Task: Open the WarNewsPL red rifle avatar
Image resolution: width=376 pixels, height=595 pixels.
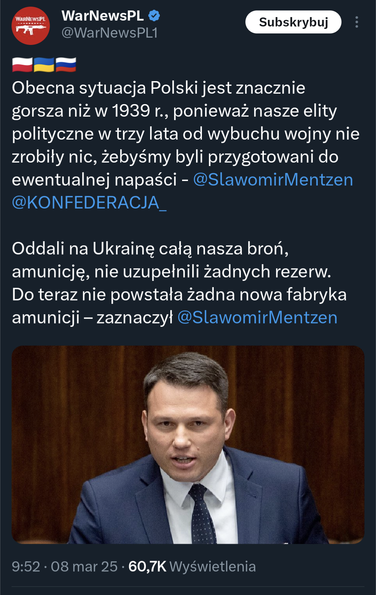Action: coord(31,26)
